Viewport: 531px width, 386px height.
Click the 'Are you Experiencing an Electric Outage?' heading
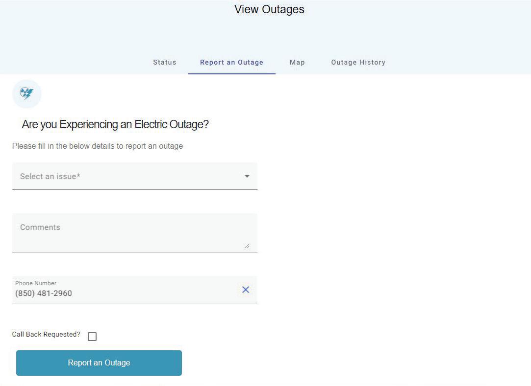(115, 124)
